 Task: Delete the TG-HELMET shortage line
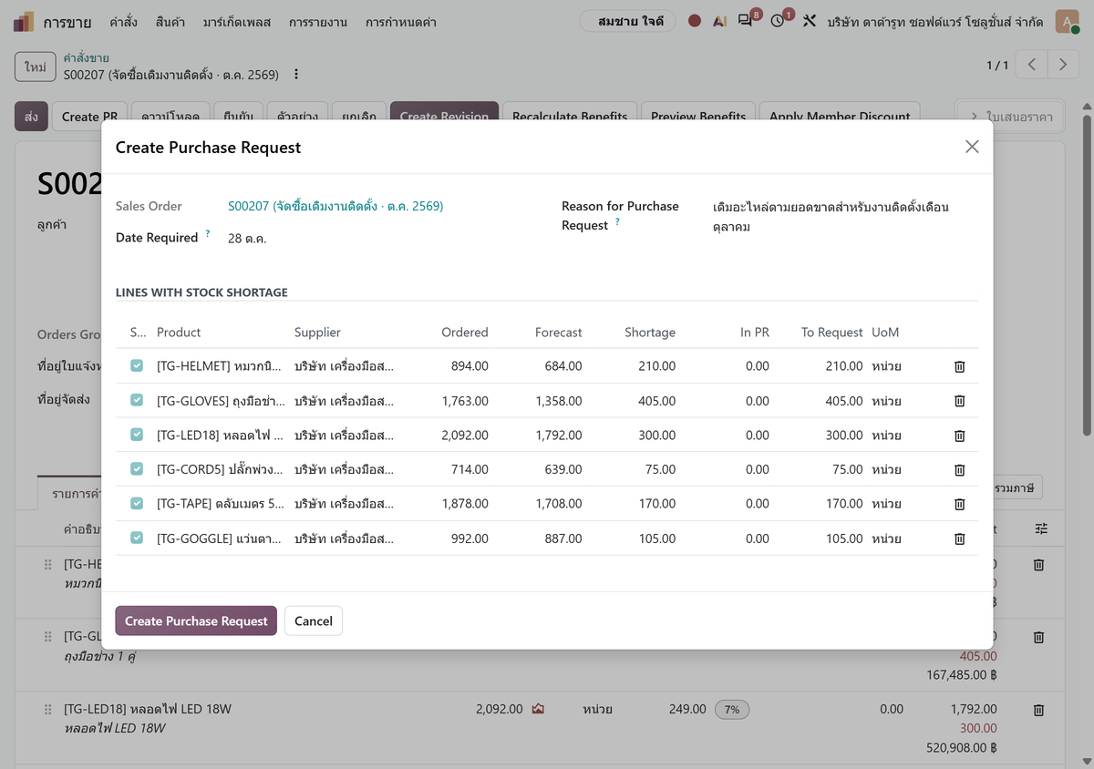coord(959,366)
